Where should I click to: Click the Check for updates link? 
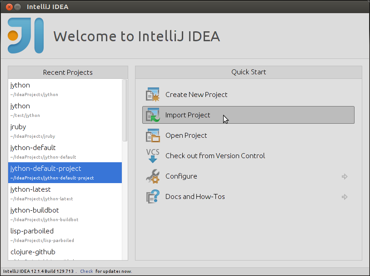[86, 271]
